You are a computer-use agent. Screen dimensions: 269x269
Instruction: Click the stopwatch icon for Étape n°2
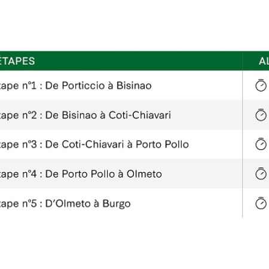pos(261,115)
